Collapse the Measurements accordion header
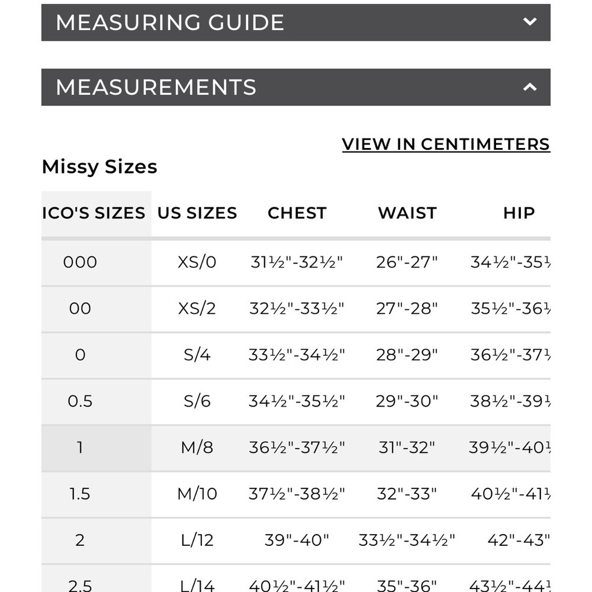The height and width of the screenshot is (592, 592). pyautogui.click(x=156, y=87)
